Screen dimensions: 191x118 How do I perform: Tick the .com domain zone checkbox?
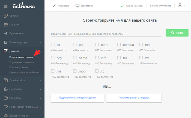[x=97, y=44]
